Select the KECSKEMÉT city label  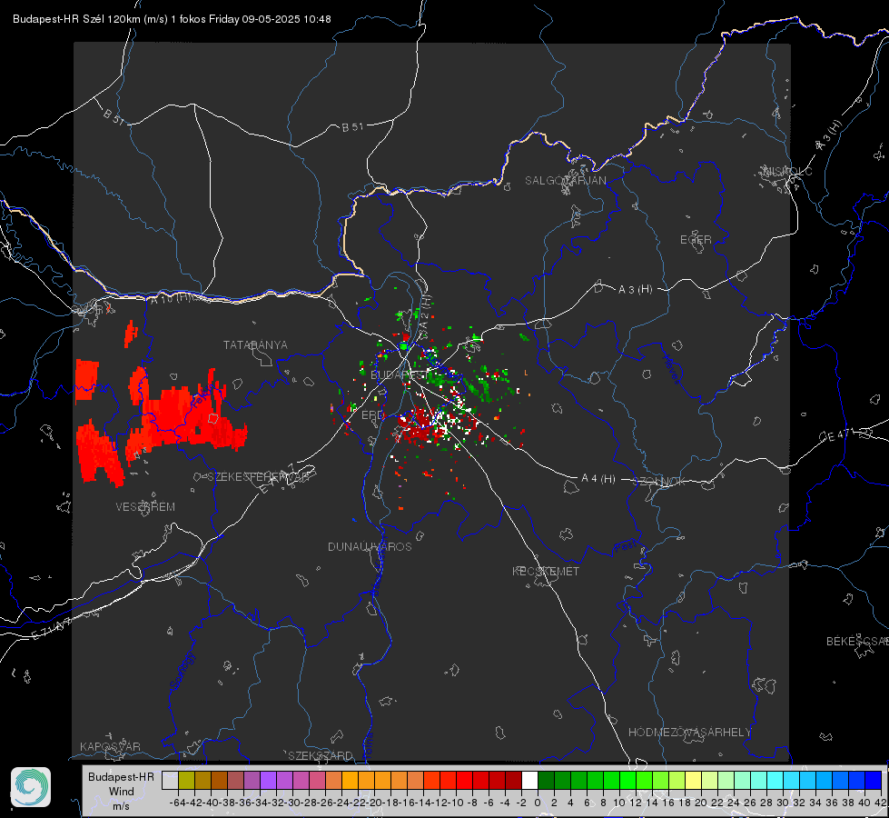[x=546, y=571]
